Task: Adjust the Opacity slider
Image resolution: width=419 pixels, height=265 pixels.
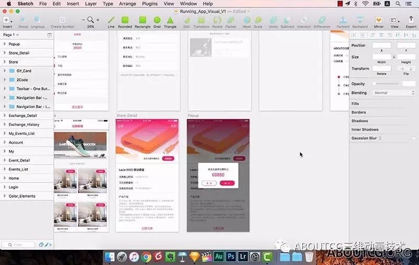Action: pos(387,84)
